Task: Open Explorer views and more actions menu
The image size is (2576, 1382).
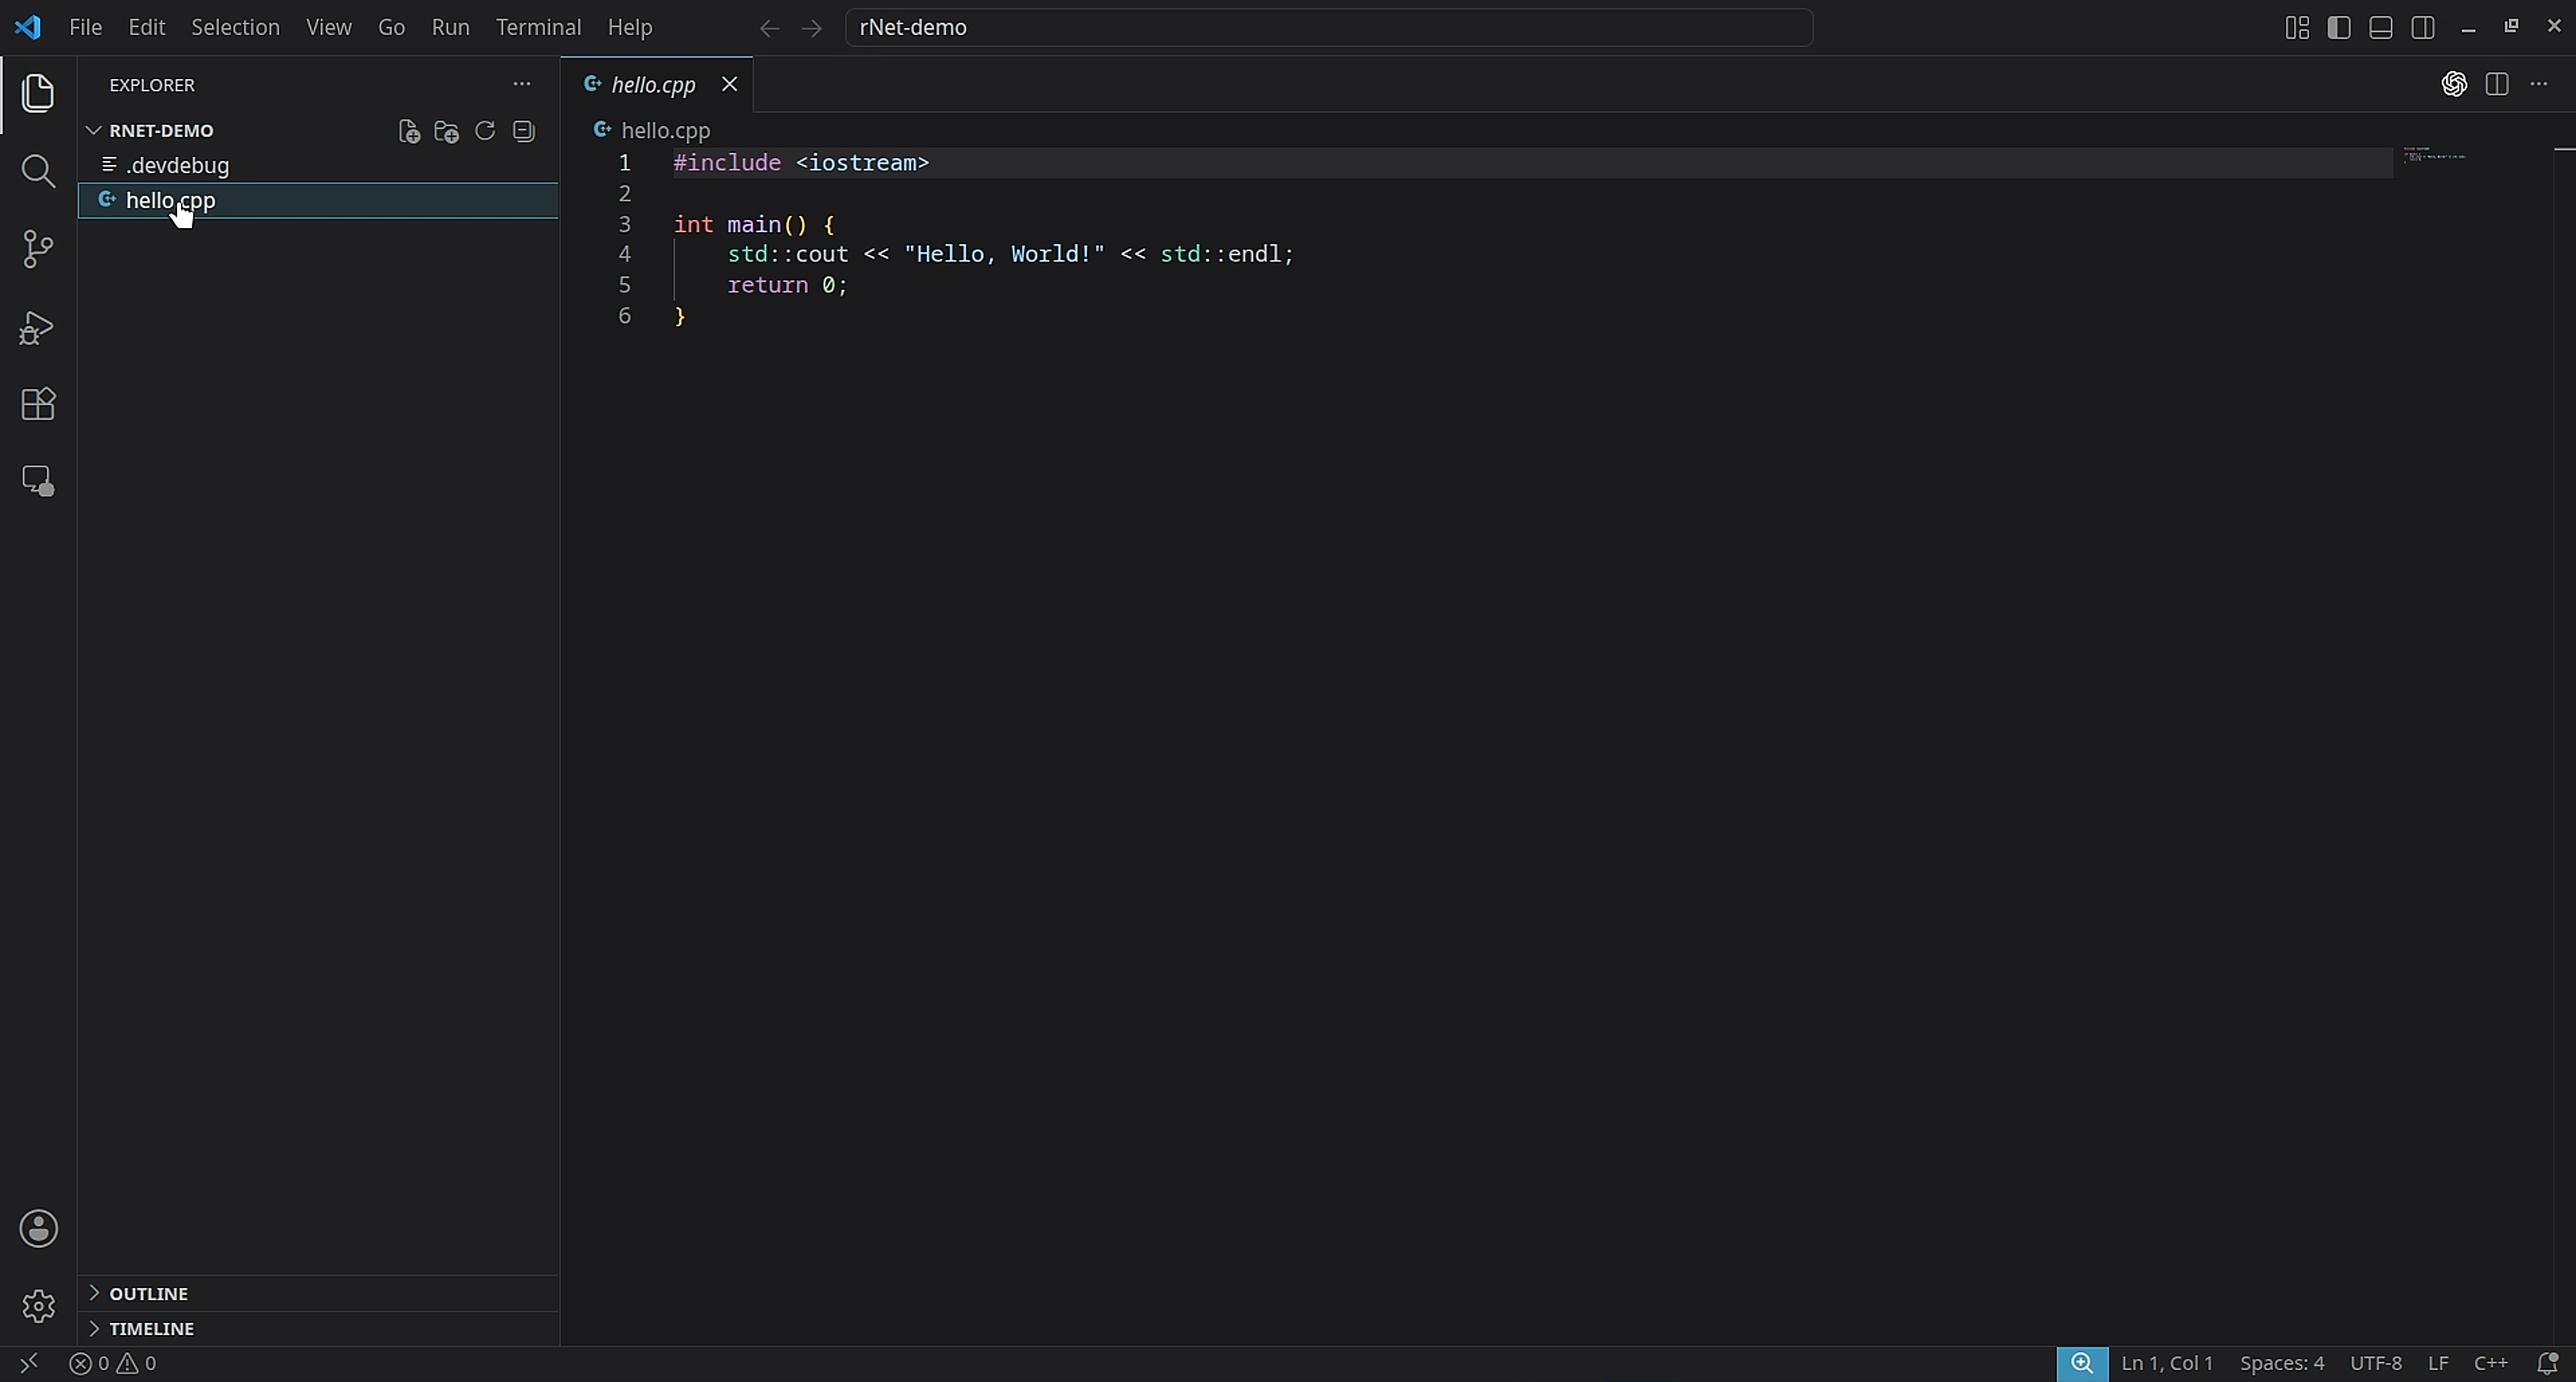Action: tap(522, 84)
